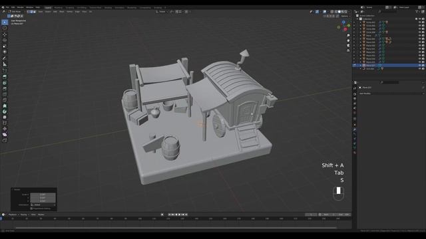Collapse the Resize operator panel header
Screen dimensions: 426x239
point(16,190)
